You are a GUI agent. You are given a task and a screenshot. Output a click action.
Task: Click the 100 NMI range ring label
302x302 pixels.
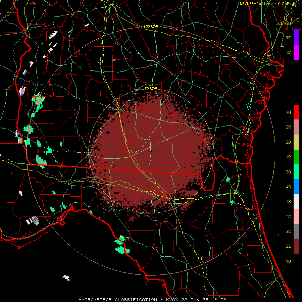pyautogui.click(x=151, y=27)
